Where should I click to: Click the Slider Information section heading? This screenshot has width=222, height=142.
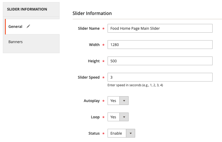(92, 13)
